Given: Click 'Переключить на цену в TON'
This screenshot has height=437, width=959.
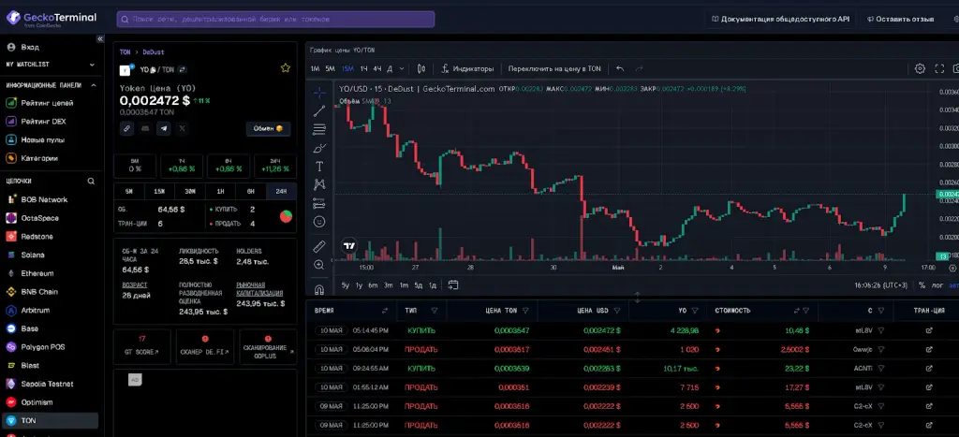Looking at the screenshot, I should point(554,68).
